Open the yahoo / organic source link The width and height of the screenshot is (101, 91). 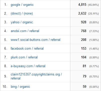(x=22, y=22)
